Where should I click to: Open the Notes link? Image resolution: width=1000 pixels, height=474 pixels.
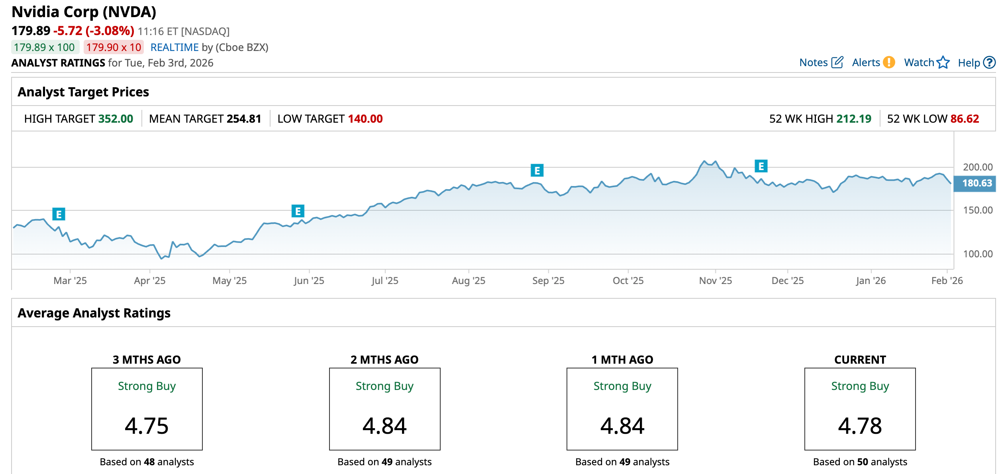pyautogui.click(x=813, y=63)
